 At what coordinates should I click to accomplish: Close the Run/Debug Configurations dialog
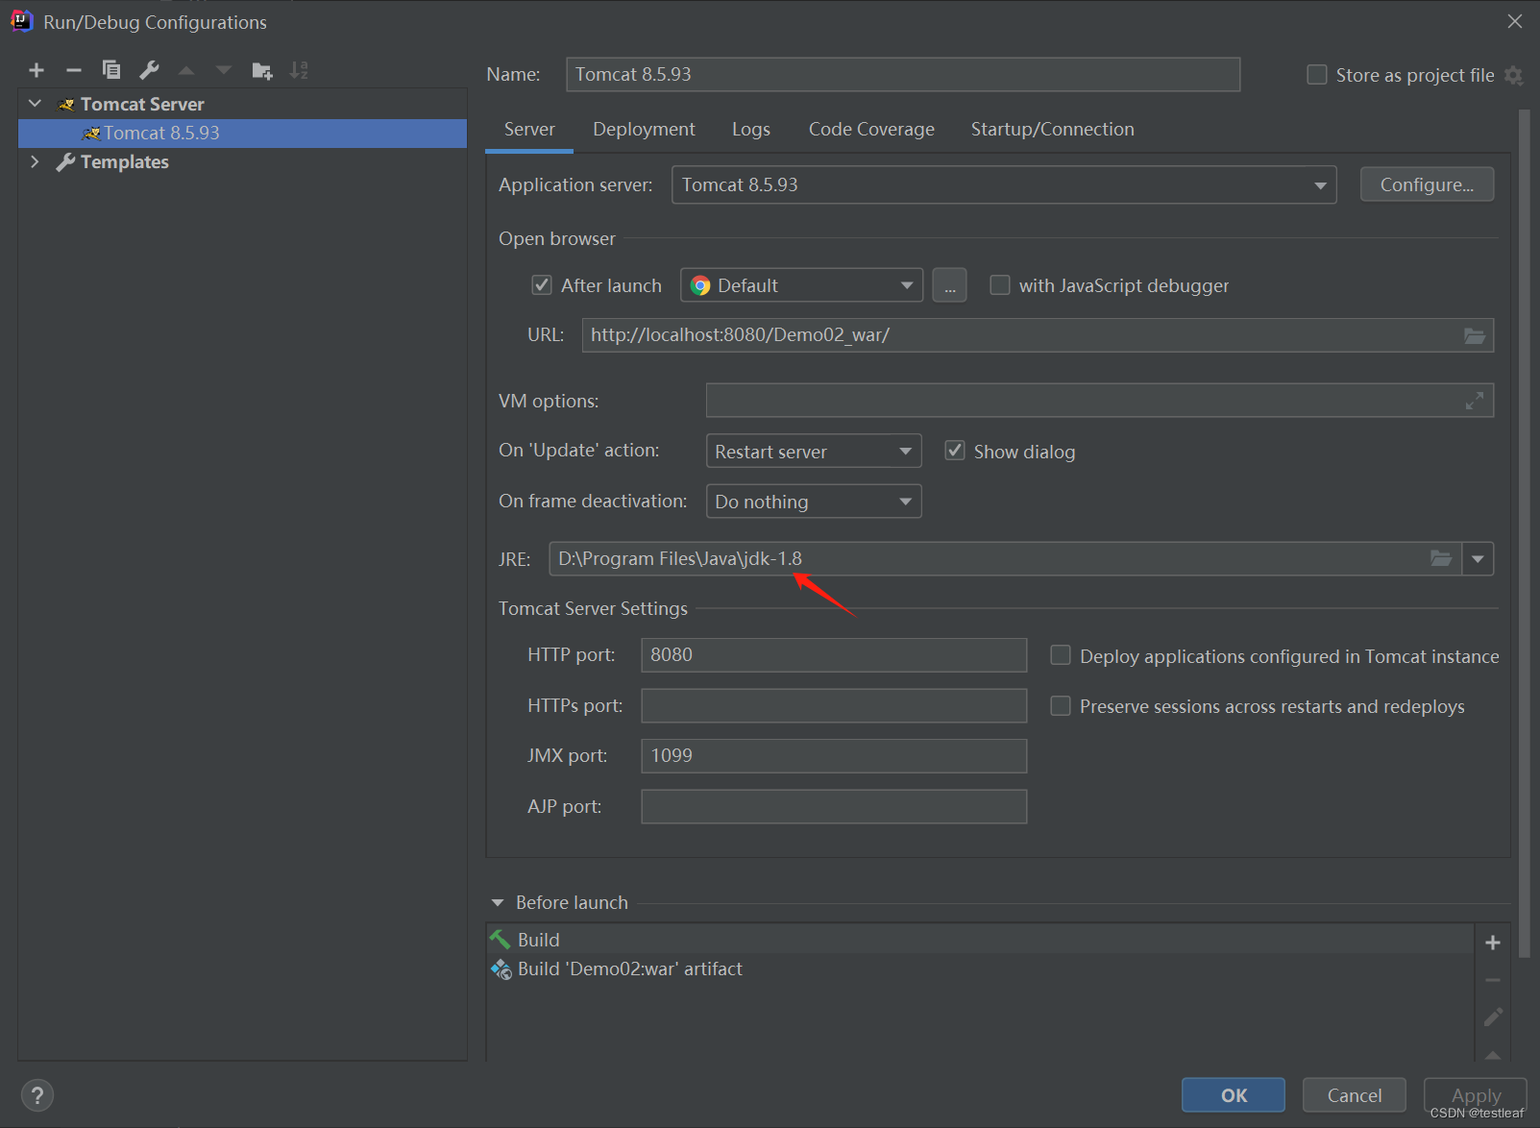pyautogui.click(x=1515, y=21)
